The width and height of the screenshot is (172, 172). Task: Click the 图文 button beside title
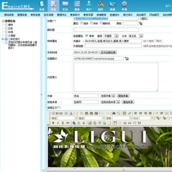tap(144, 19)
